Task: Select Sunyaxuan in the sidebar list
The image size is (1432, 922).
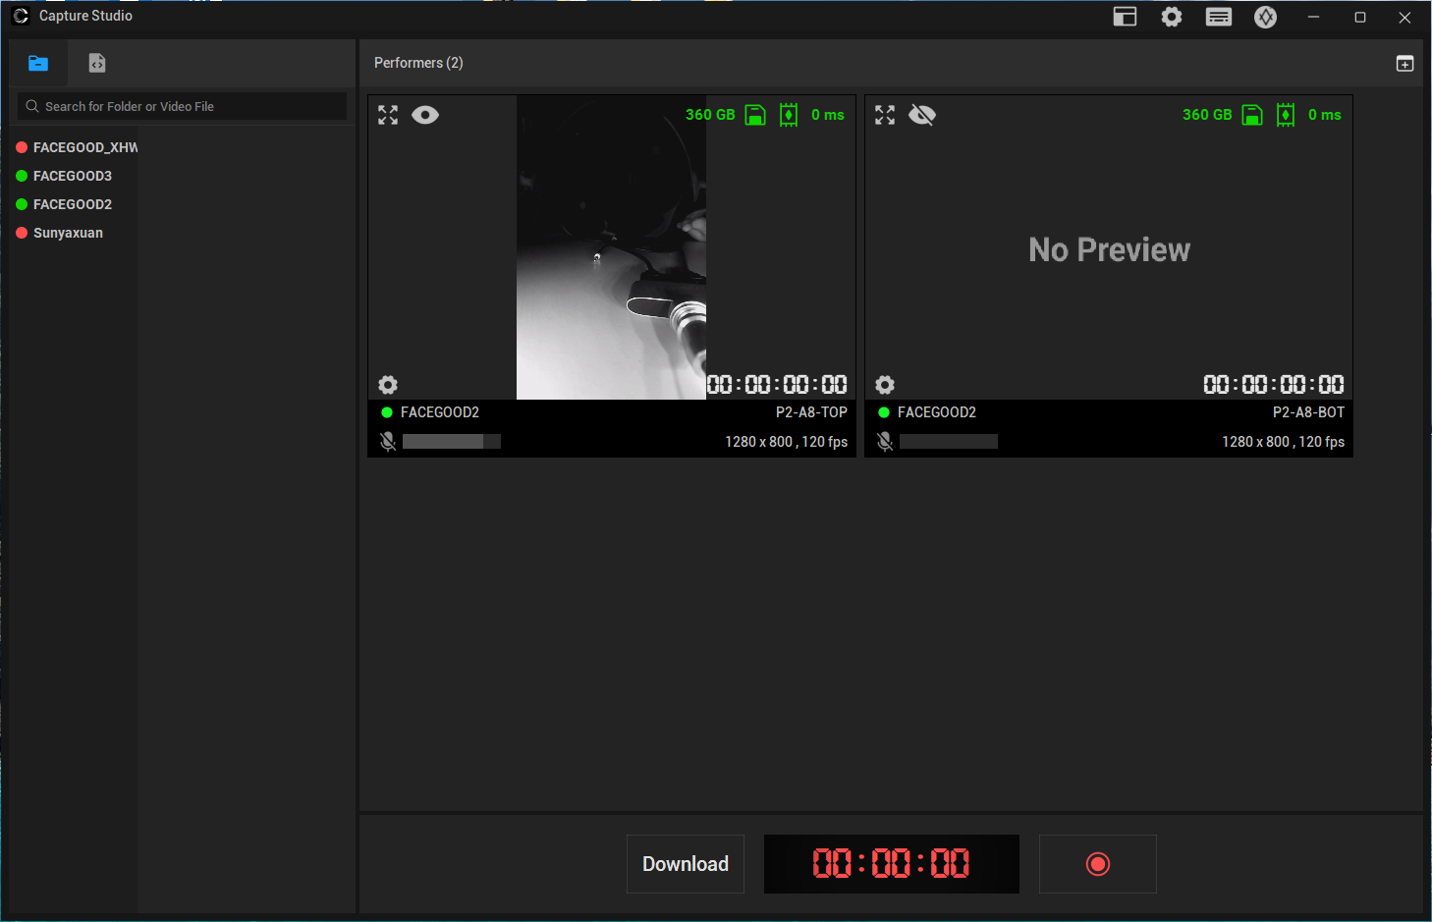Action: coord(60,233)
